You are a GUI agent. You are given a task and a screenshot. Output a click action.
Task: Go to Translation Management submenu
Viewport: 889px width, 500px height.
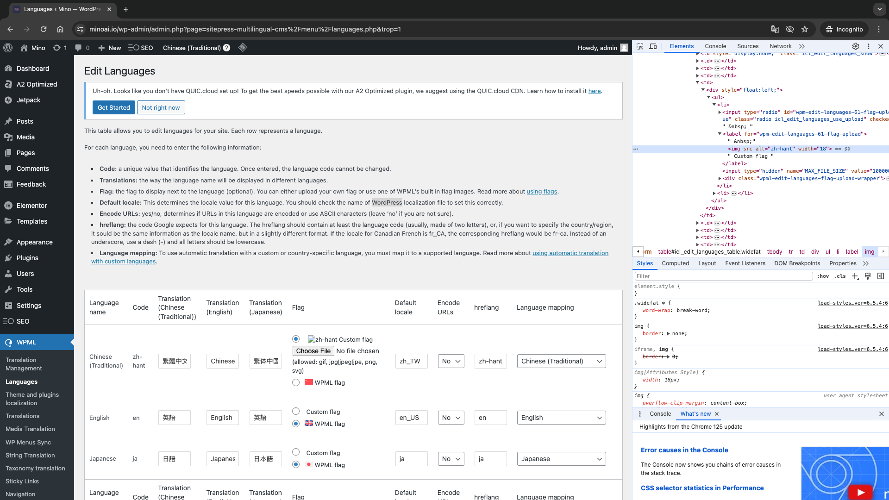coord(24,364)
